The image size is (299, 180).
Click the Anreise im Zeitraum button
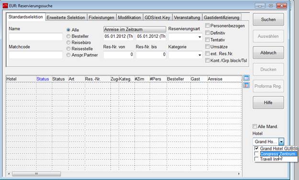[135, 29]
